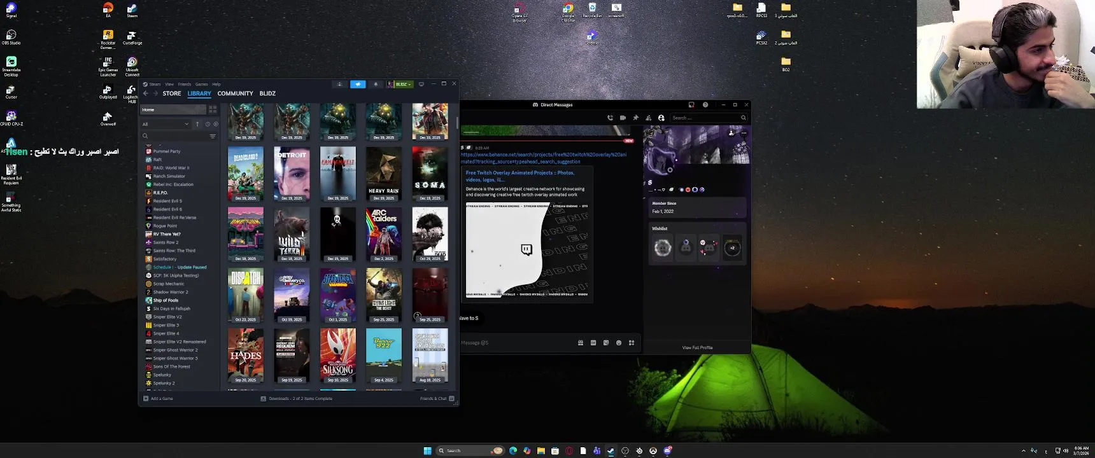Toggle the collections grid view next to Home
1095x458 pixels.
213,109
